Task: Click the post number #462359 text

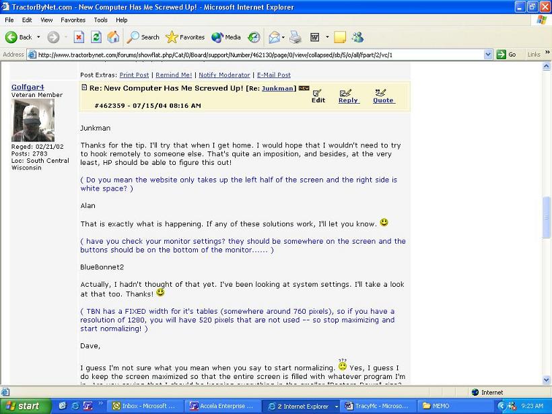Action: [x=110, y=105]
